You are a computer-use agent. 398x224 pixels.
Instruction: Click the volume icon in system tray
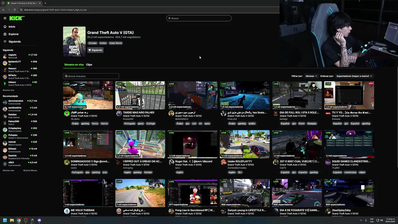382,220
